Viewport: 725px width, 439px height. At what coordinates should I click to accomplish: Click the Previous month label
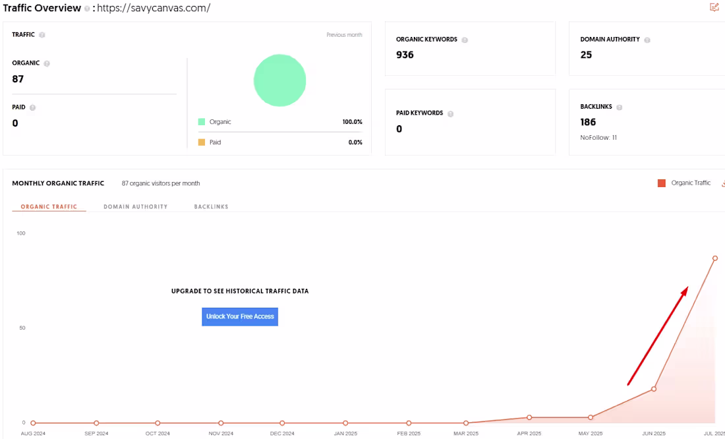[344, 35]
